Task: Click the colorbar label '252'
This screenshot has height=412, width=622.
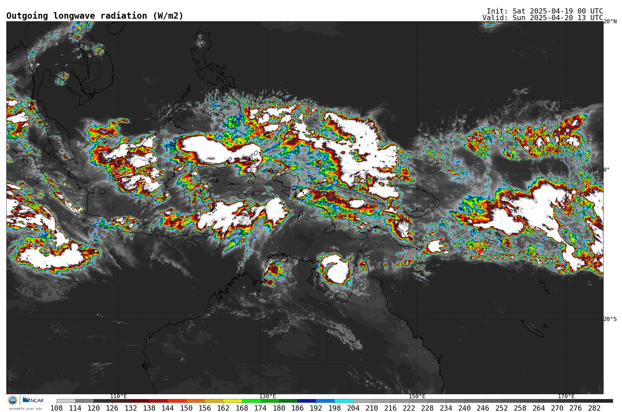Action: point(501,408)
